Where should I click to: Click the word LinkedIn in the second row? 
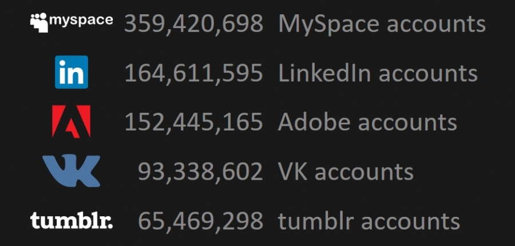coord(324,73)
